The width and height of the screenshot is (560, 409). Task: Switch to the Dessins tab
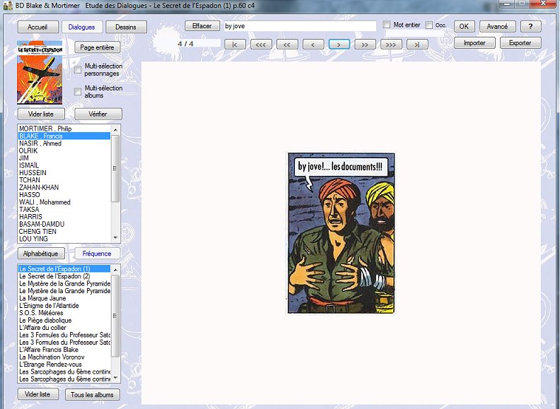click(126, 27)
